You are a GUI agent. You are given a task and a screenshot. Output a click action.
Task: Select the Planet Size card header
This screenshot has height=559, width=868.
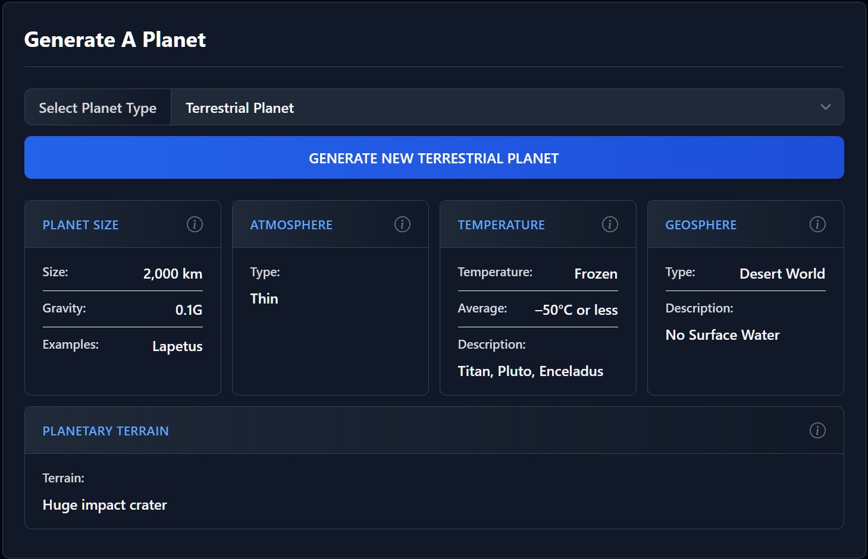click(81, 225)
